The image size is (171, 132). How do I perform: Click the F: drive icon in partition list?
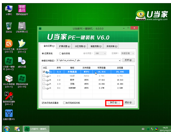point(47,84)
